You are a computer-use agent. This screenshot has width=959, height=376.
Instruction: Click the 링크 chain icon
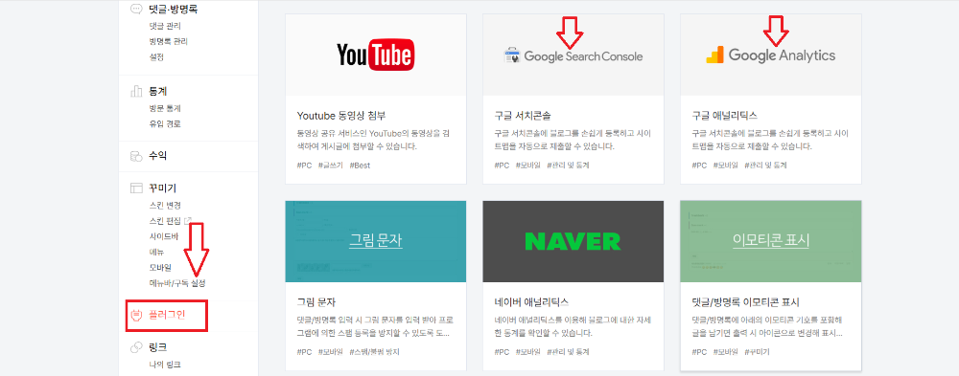click(136, 348)
